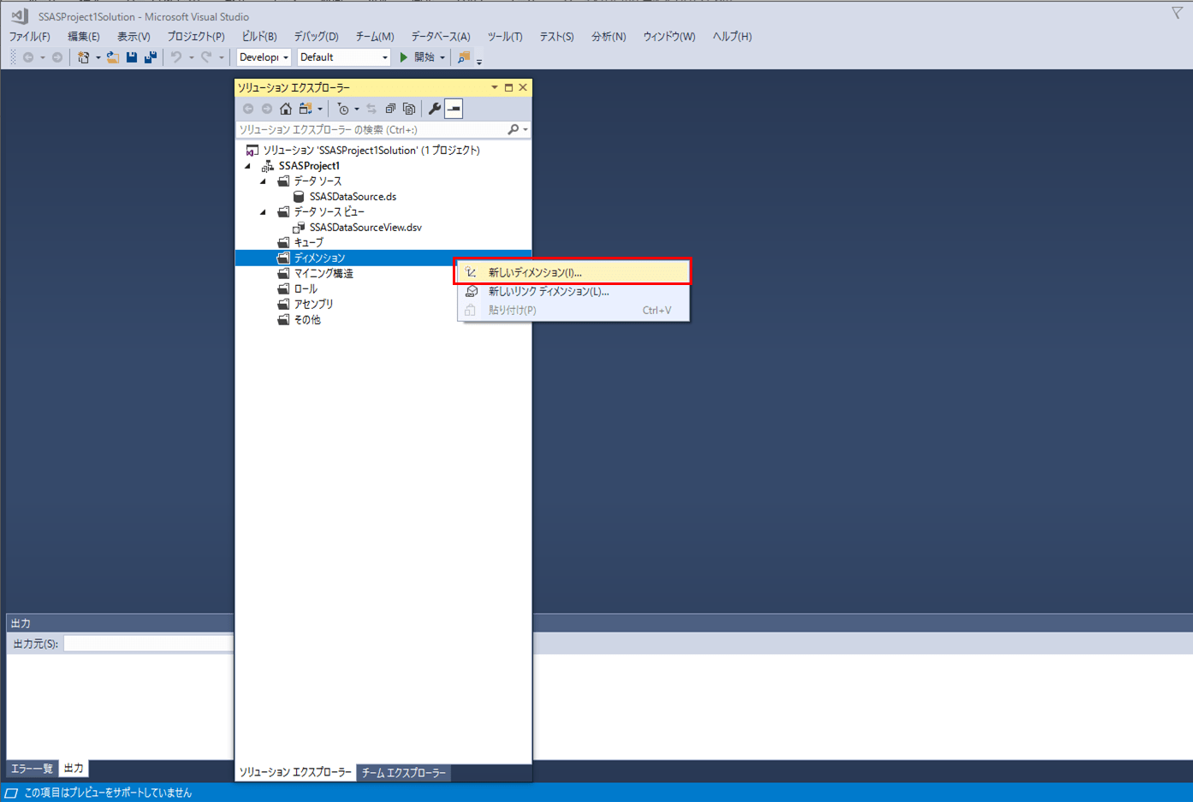Image resolution: width=1193 pixels, height=802 pixels.
Task: Click the 出力元(S) source combo box
Action: coord(147,644)
